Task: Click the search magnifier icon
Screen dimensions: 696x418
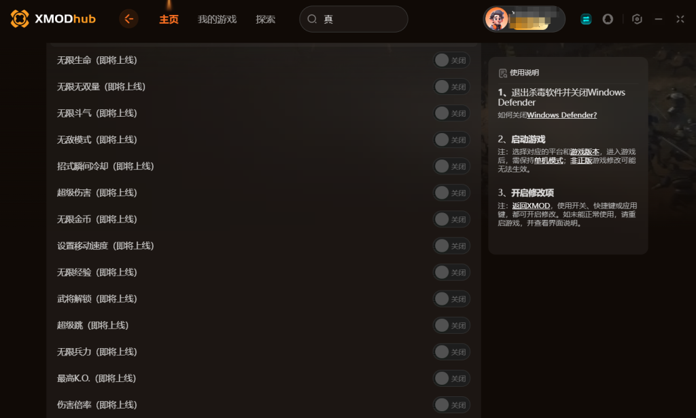Action: pyautogui.click(x=312, y=18)
